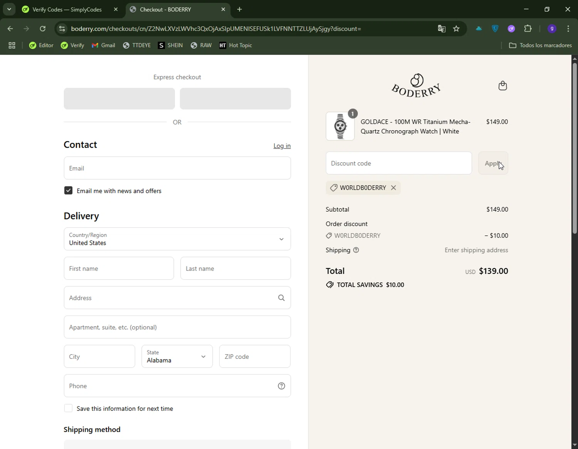Open the Bitwarden shield extension icon

pos(495,29)
